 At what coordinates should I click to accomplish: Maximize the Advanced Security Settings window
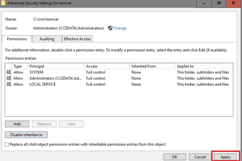219,3
